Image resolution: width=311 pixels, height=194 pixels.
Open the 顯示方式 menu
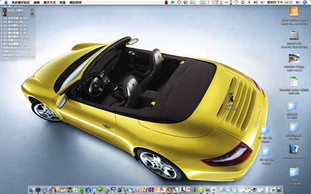[x=50, y=2]
